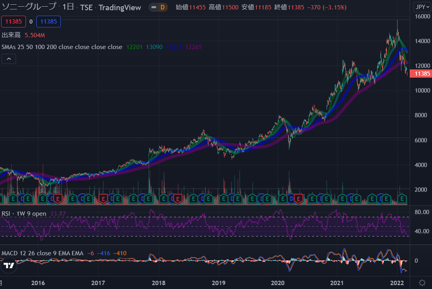Image resolution: width=432 pixels, height=289 pixels.
Task: Click the 2022 label on time axis
Action: 397,283
